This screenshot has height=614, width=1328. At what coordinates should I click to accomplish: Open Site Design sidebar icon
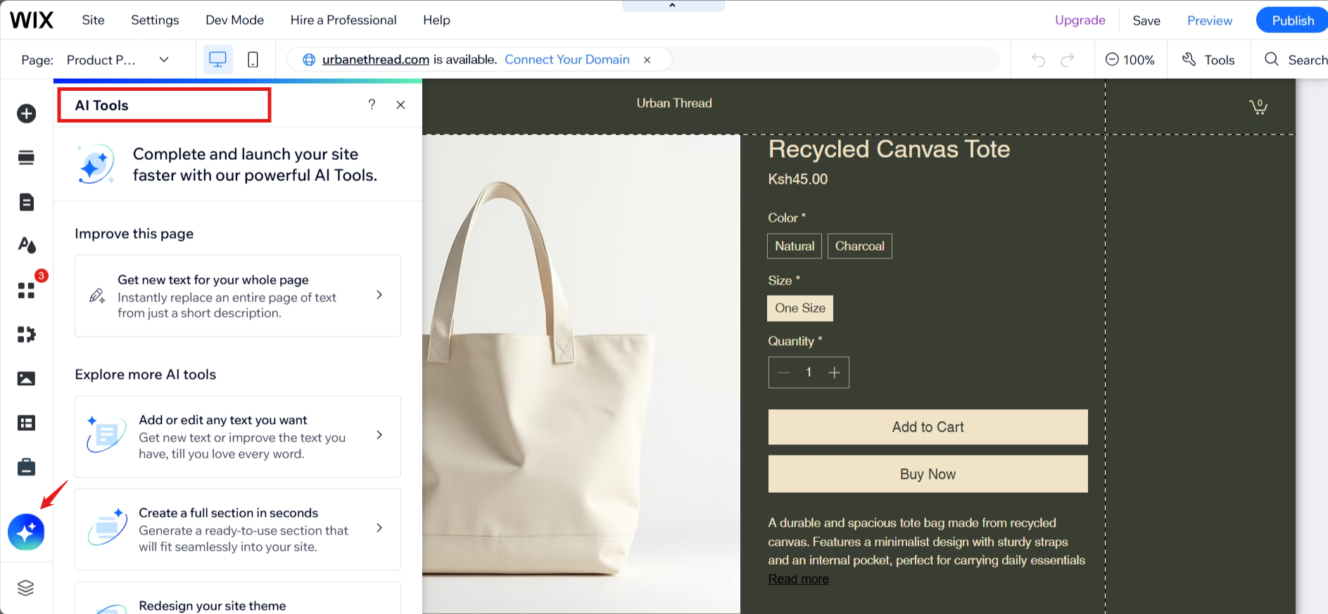click(x=26, y=246)
